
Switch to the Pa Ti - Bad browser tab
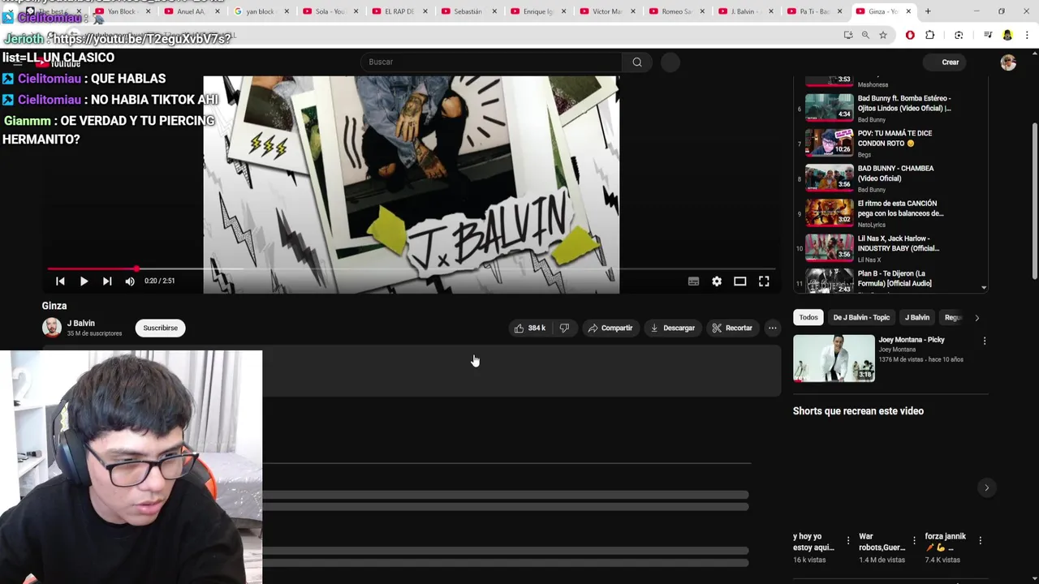coord(814,11)
